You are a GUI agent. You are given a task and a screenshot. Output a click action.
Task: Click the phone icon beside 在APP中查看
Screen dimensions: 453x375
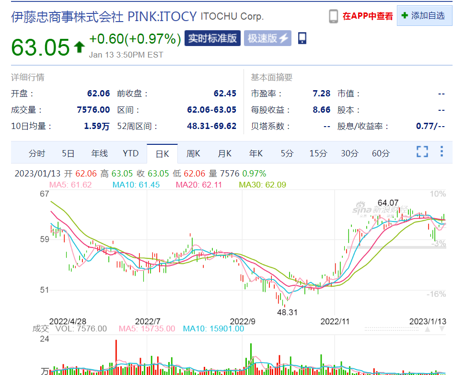(x=333, y=16)
